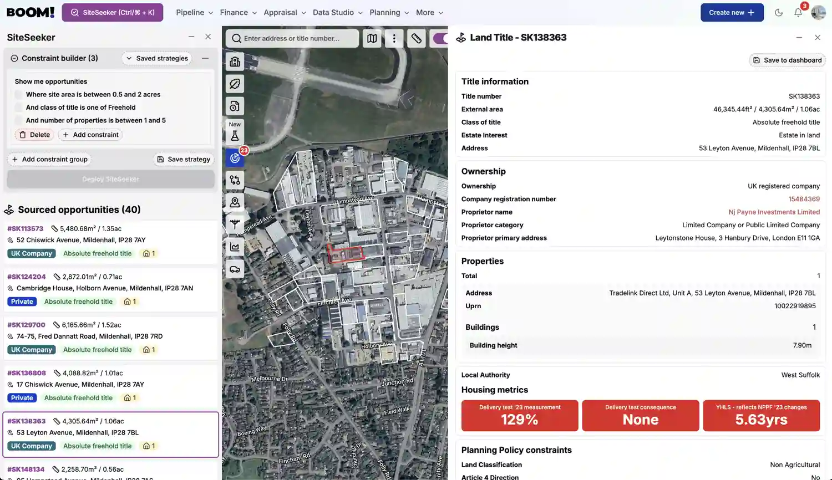
Task: Open the Finance menu
Action: [x=239, y=12]
